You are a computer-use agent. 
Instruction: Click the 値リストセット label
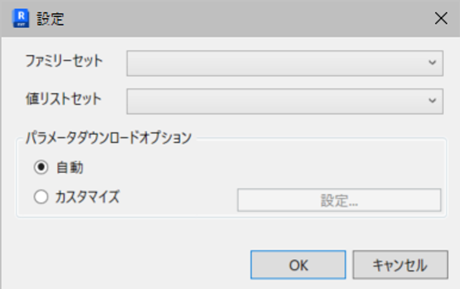pos(63,99)
